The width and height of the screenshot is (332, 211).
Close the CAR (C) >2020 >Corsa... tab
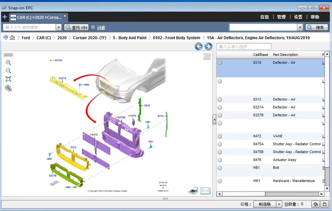[65, 16]
